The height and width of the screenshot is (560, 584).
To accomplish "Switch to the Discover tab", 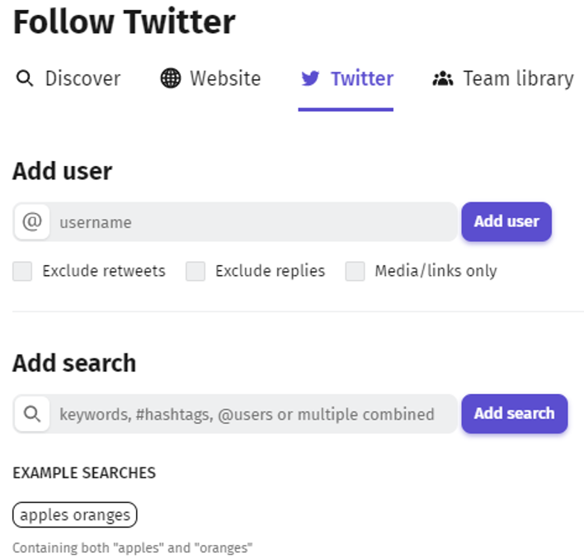I will point(68,78).
